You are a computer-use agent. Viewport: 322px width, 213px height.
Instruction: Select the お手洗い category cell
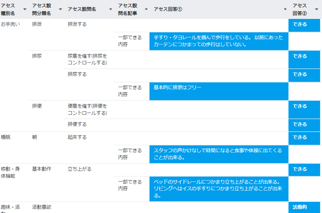[10, 24]
